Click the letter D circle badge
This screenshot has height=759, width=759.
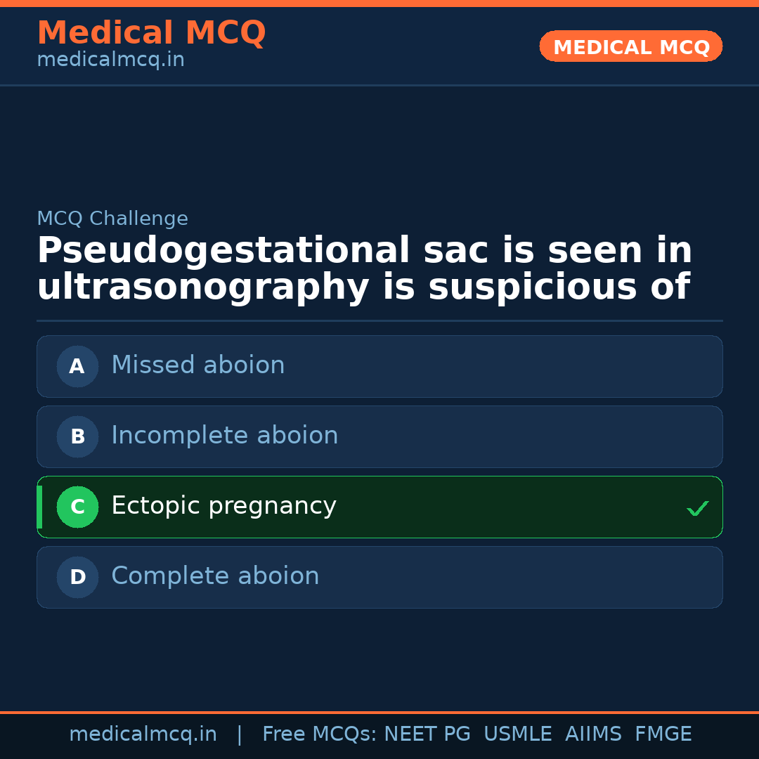pyautogui.click(x=77, y=577)
